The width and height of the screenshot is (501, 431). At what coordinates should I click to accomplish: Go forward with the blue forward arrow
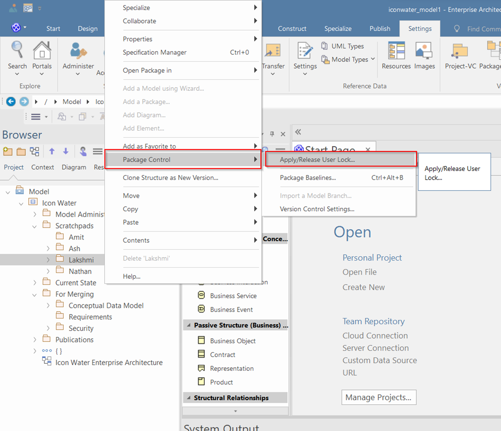pyautogui.click(x=24, y=101)
